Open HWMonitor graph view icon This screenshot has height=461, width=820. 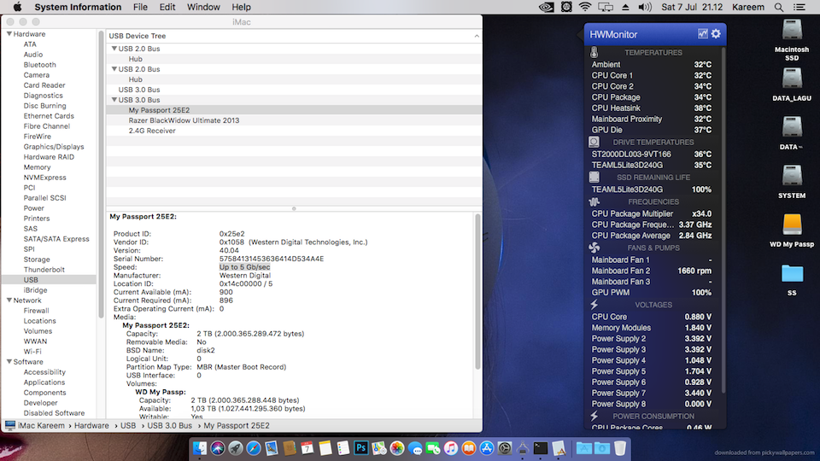click(x=702, y=34)
